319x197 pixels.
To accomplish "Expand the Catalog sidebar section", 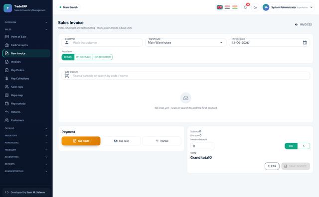I will (x=26, y=128).
